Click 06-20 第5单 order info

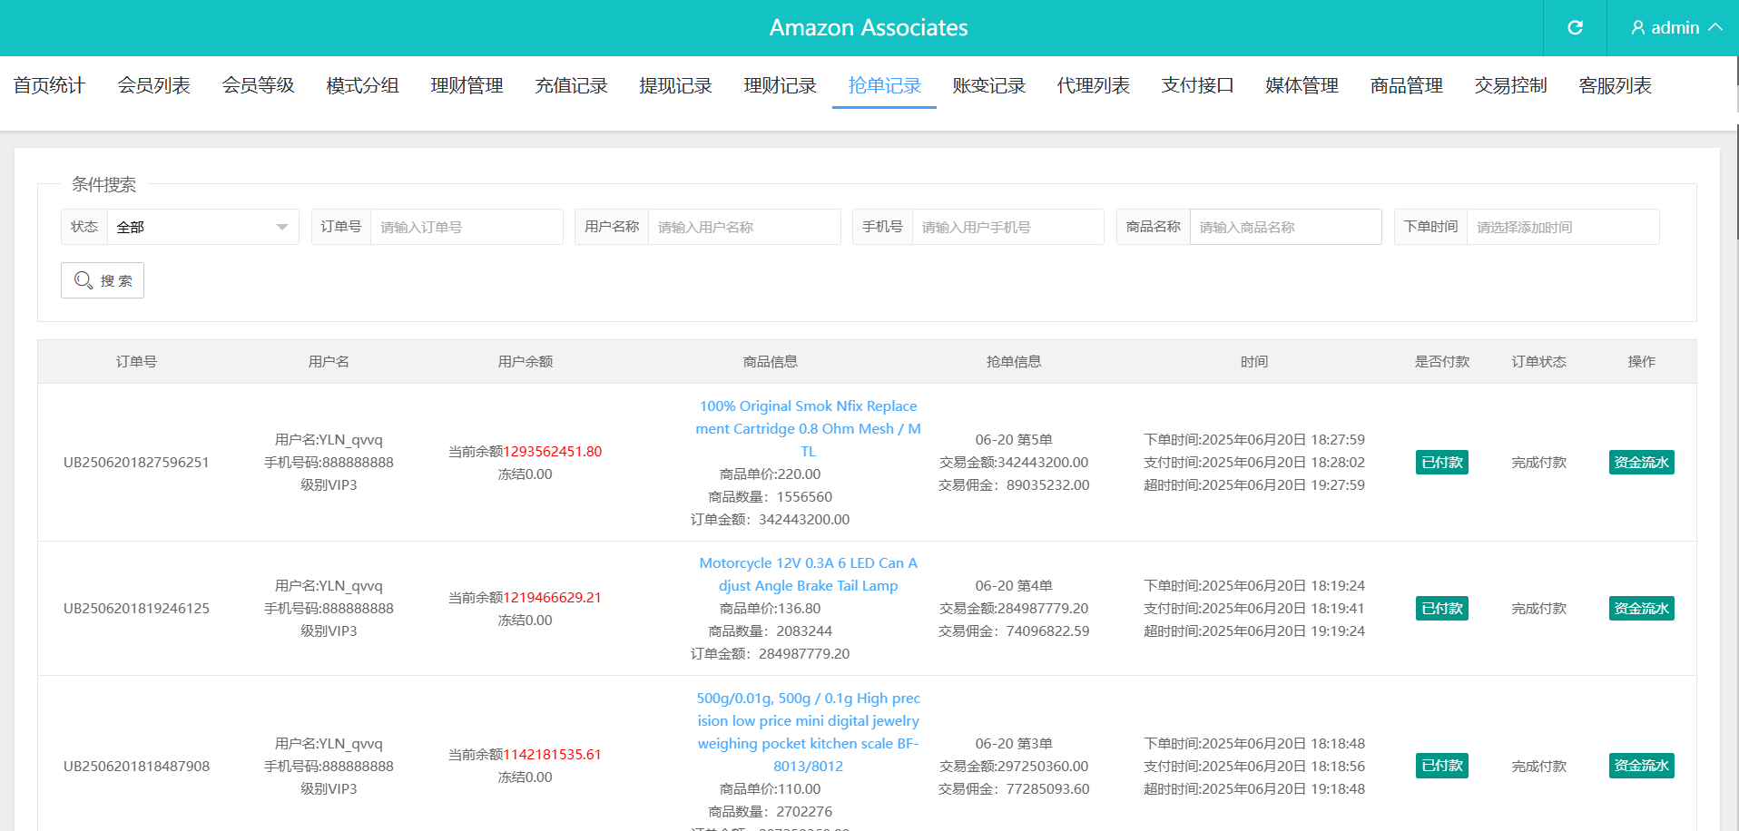tap(1014, 440)
